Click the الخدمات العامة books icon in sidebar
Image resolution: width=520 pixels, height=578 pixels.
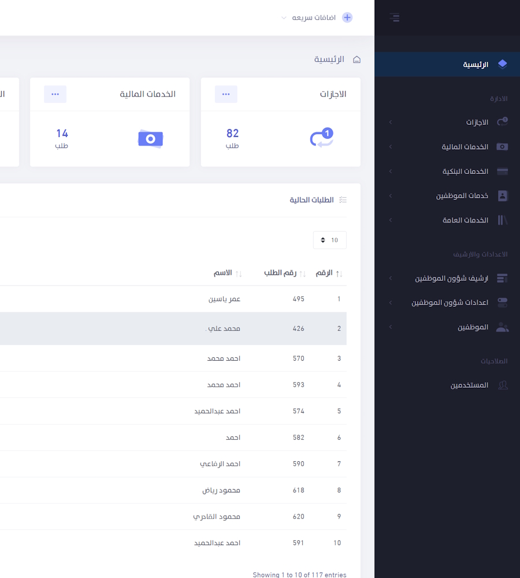click(x=502, y=220)
